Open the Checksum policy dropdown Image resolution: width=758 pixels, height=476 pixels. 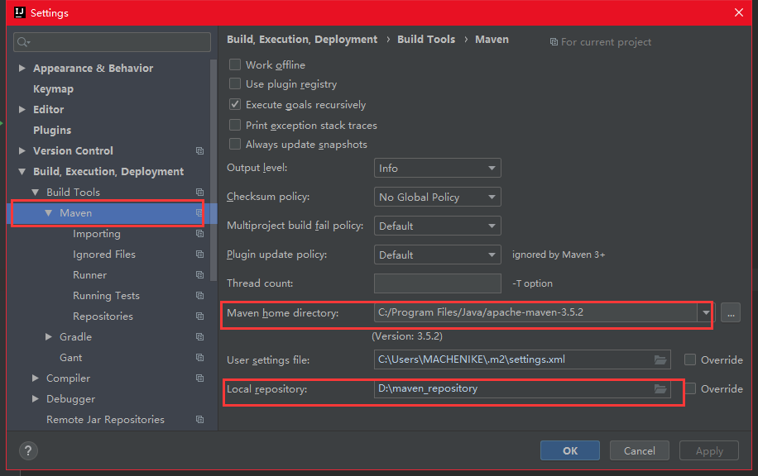click(x=438, y=197)
